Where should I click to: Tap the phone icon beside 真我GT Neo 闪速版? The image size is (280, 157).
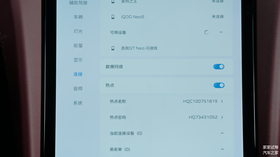click(113, 48)
